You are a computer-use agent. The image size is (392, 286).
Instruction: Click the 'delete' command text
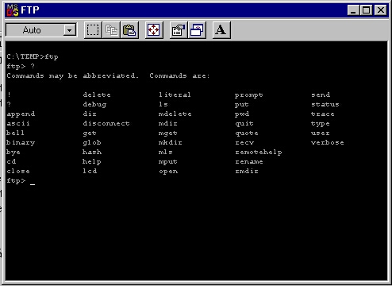97,95
